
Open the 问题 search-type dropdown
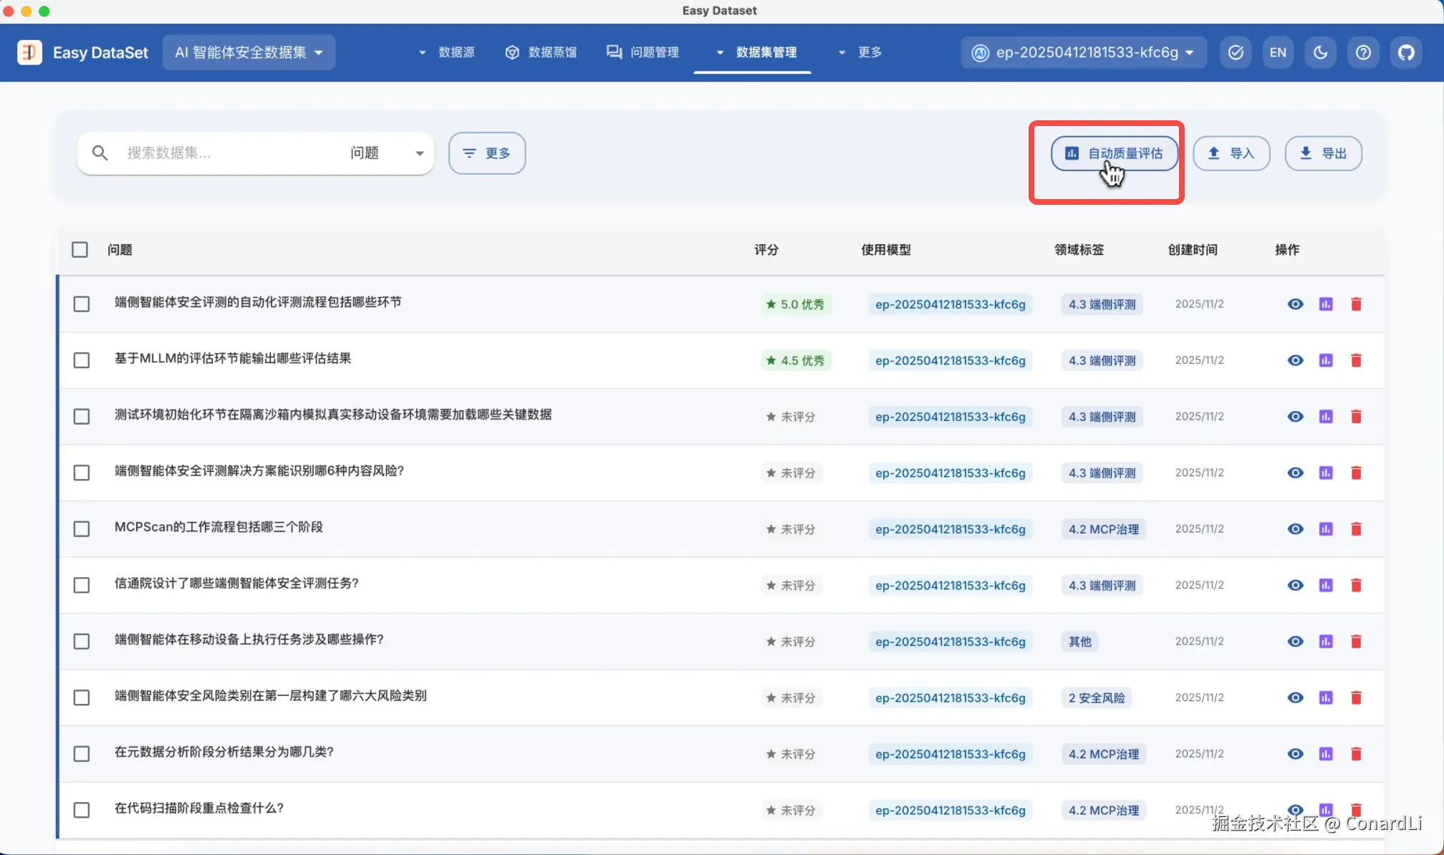click(x=387, y=153)
